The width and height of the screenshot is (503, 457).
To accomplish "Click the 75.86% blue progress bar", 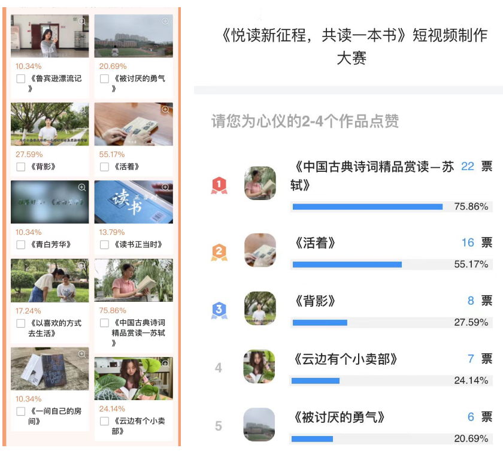I will pyautogui.click(x=367, y=207).
